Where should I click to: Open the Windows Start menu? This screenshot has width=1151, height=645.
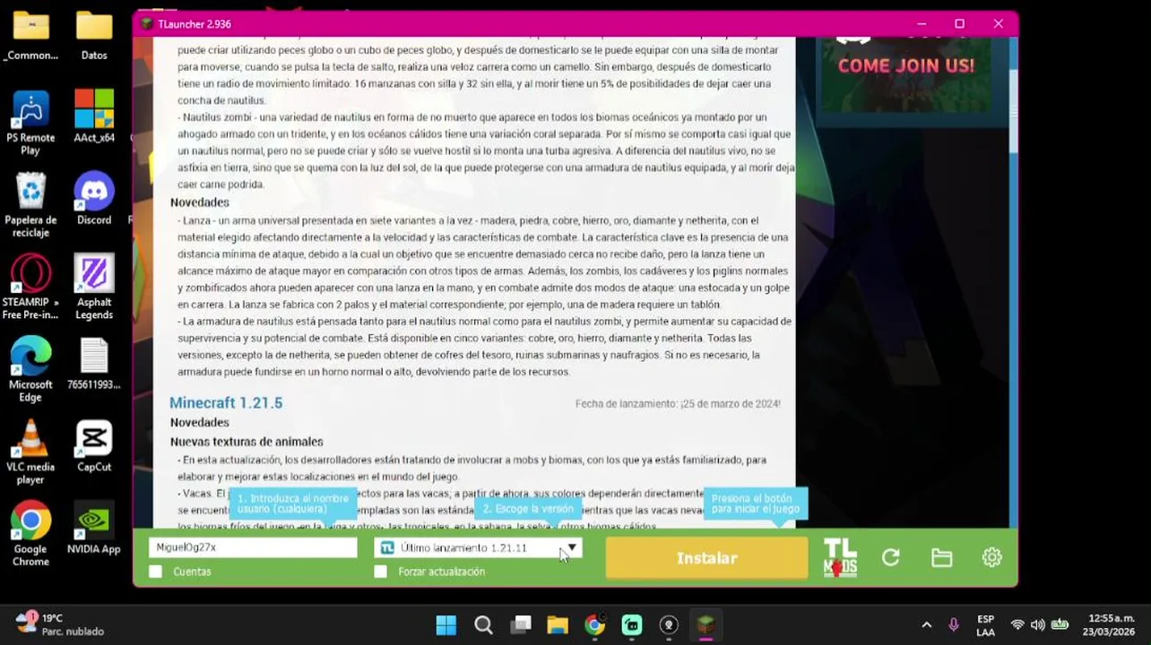point(446,625)
